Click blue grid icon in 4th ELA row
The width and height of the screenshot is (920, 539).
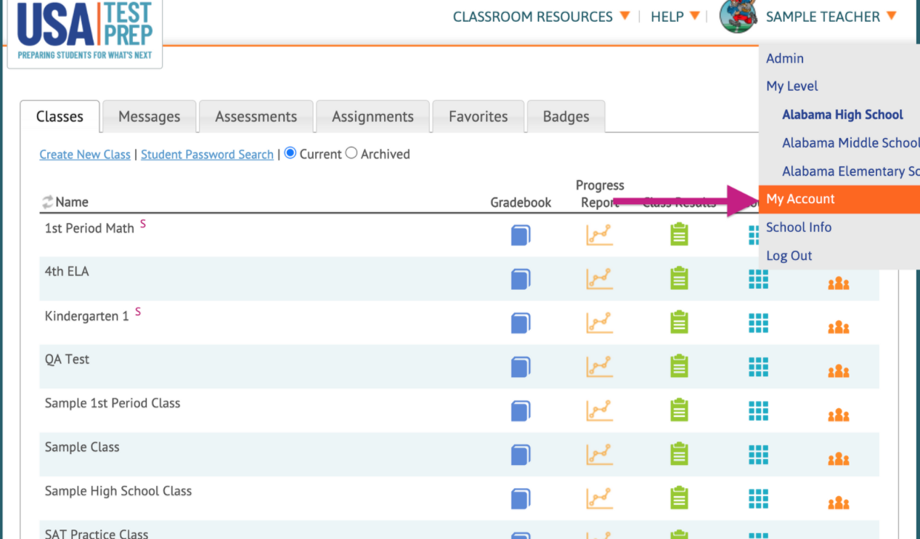pyautogui.click(x=758, y=279)
